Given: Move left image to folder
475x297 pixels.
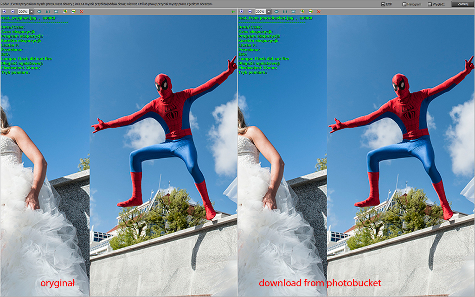Looking at the screenshot, I should (73, 12).
